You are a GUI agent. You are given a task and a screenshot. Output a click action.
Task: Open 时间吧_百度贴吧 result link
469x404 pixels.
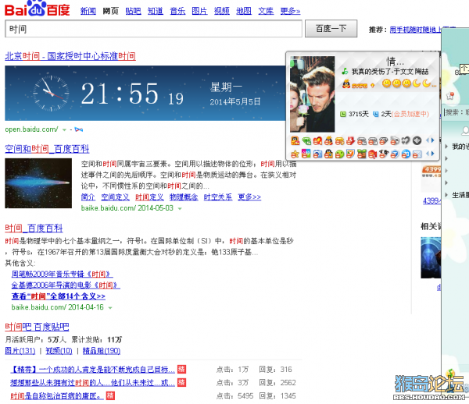pos(37,327)
